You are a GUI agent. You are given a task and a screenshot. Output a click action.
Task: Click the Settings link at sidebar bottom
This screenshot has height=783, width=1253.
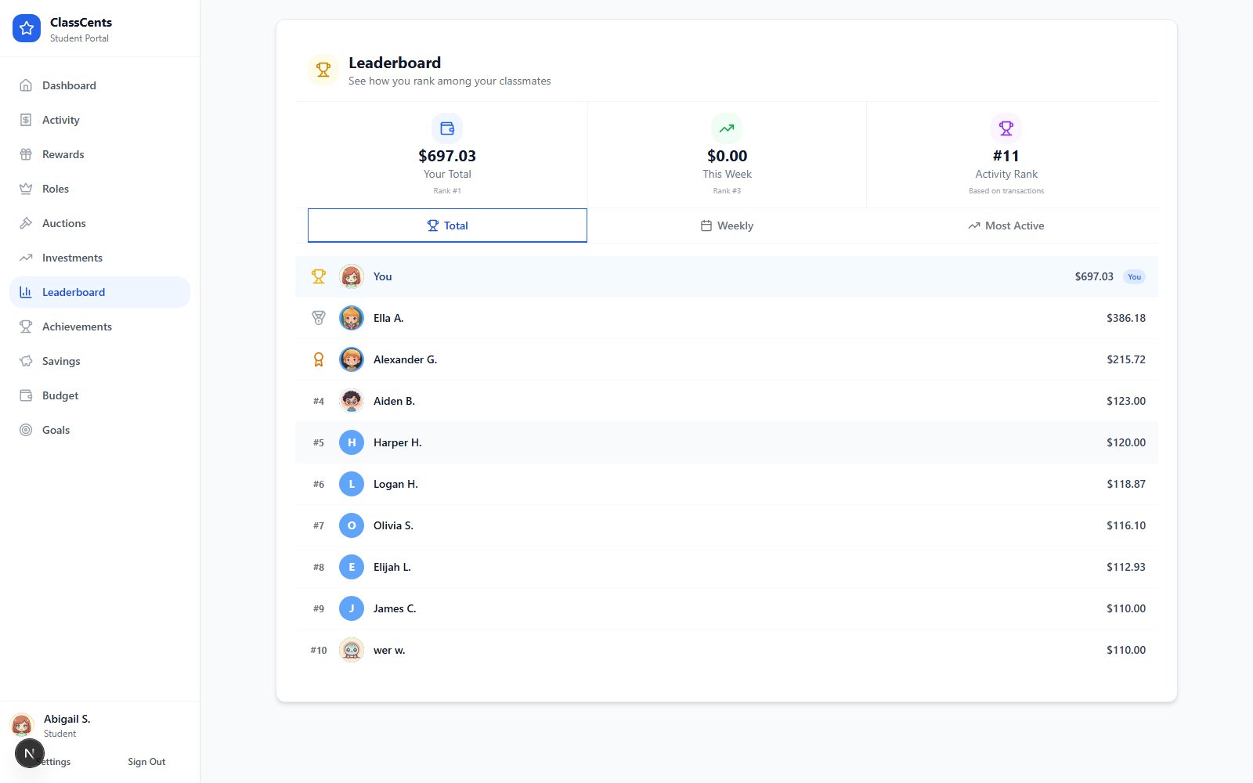(x=56, y=762)
